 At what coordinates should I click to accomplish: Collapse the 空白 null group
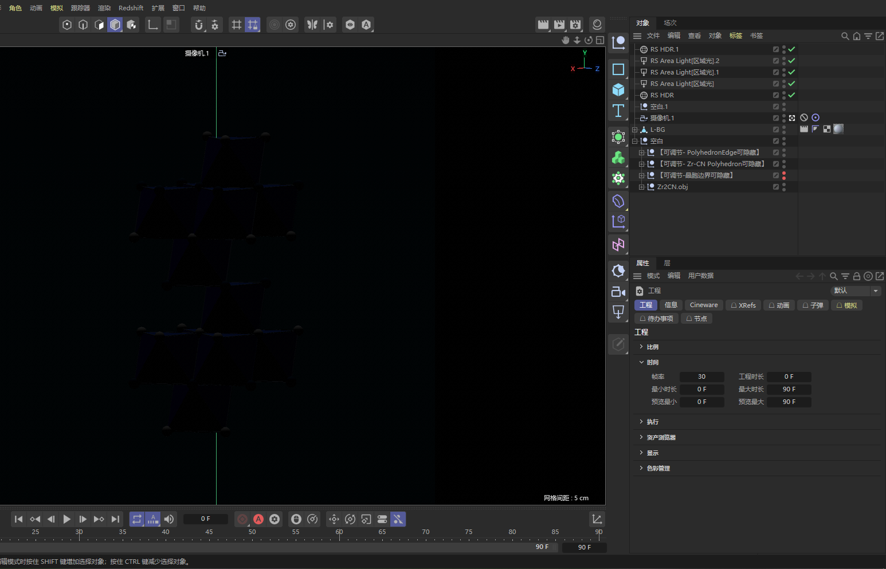coord(634,141)
